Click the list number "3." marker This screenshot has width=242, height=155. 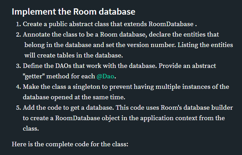(18, 66)
